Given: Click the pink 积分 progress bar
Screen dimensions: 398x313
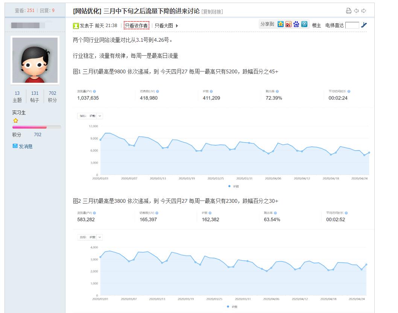Looking at the screenshot, I should 36,127.
